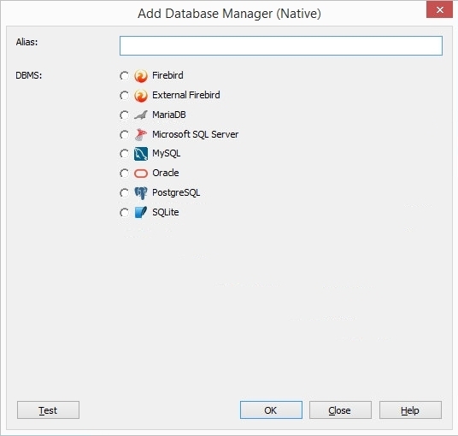The width and height of the screenshot is (458, 436).
Task: Select the PostgreSQL radio button
Action: coord(124,193)
